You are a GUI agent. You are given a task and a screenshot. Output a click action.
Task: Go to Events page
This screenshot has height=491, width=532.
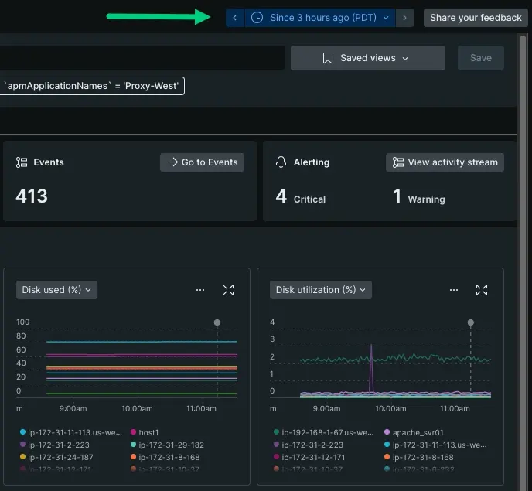pos(202,162)
